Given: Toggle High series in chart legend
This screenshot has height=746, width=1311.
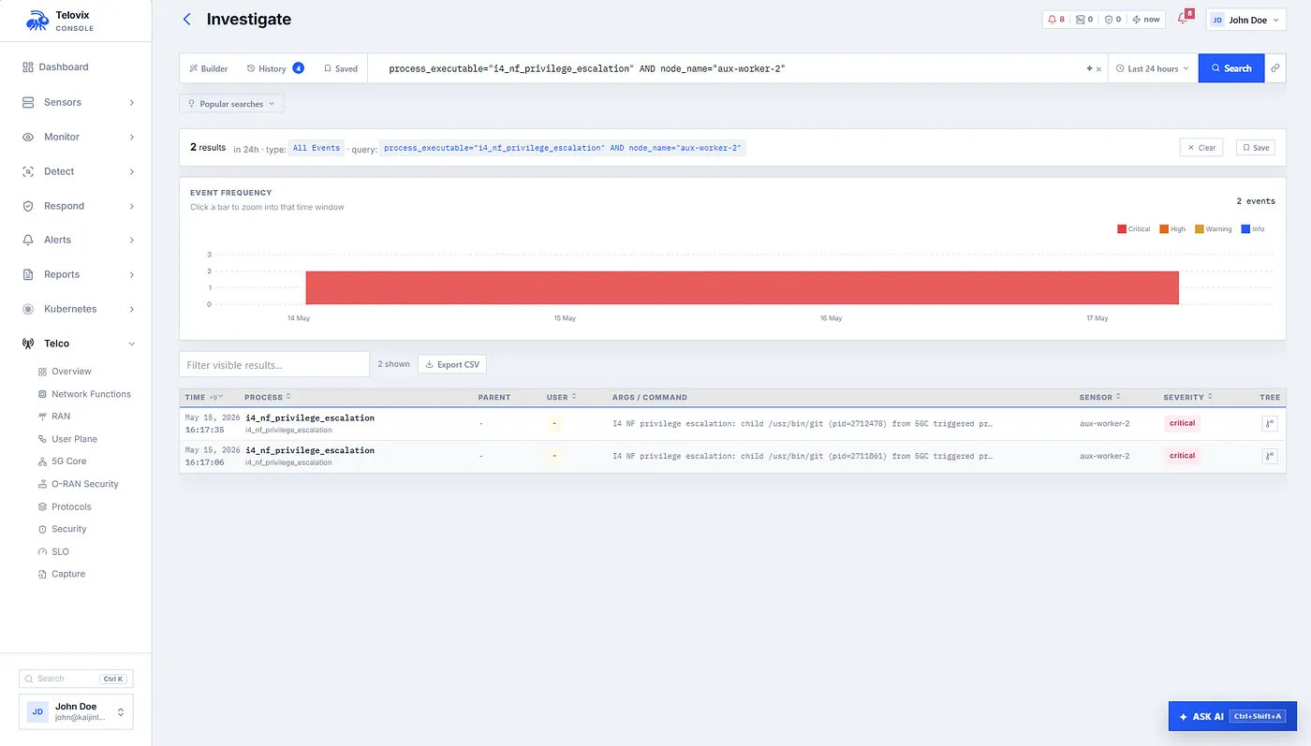Looking at the screenshot, I should (x=1172, y=229).
